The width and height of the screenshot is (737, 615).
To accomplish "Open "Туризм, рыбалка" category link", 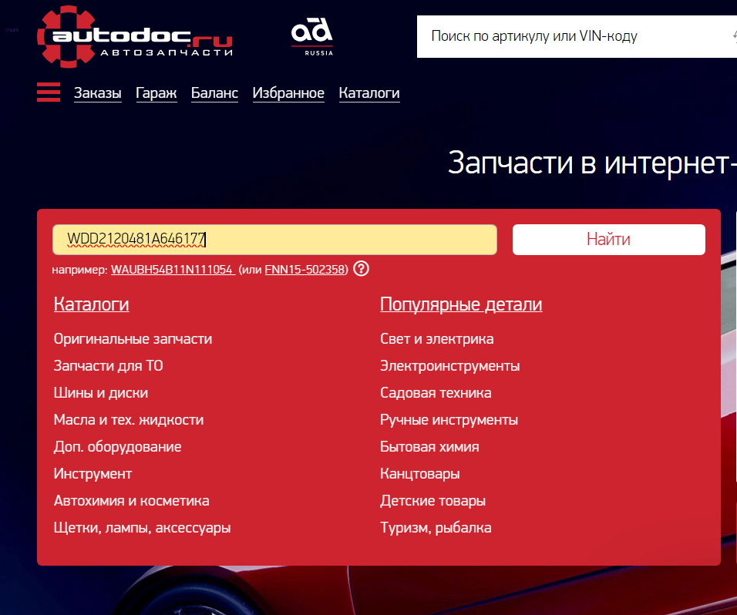I will (436, 527).
